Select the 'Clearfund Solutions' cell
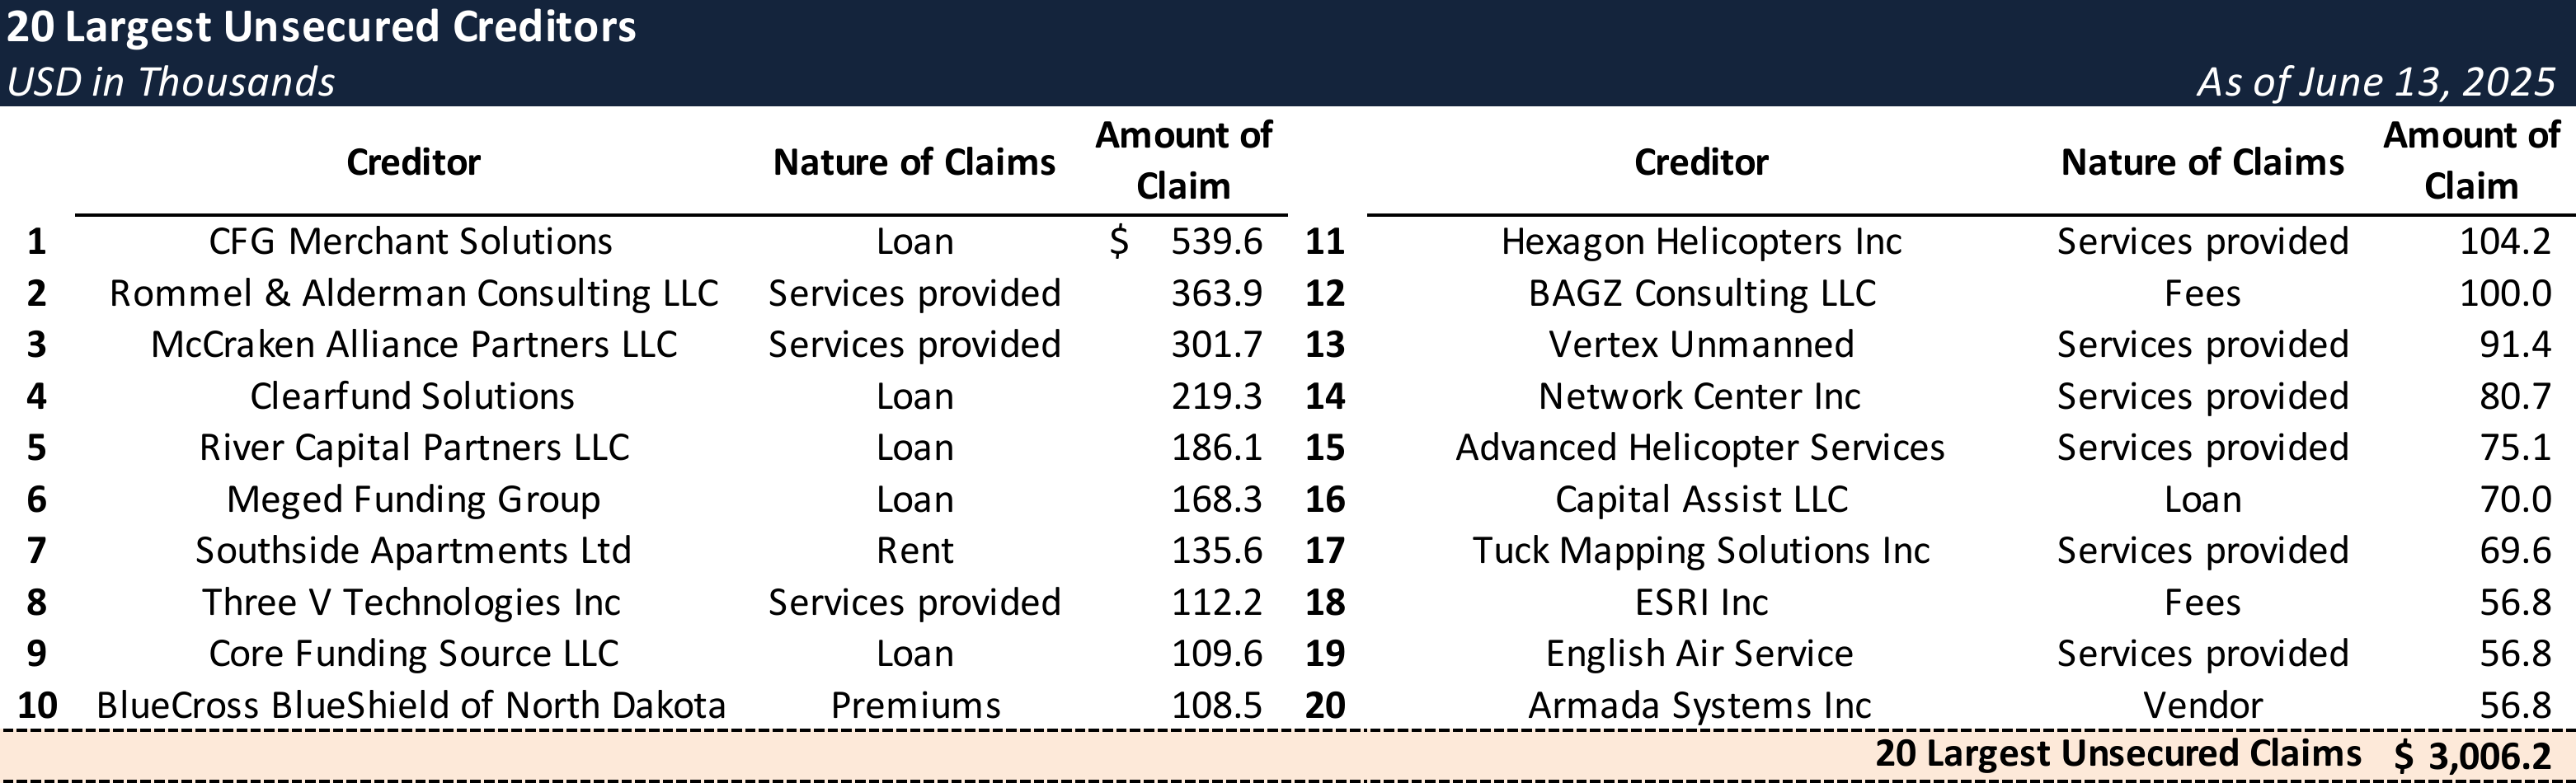The height and width of the screenshot is (783, 2576). point(412,397)
